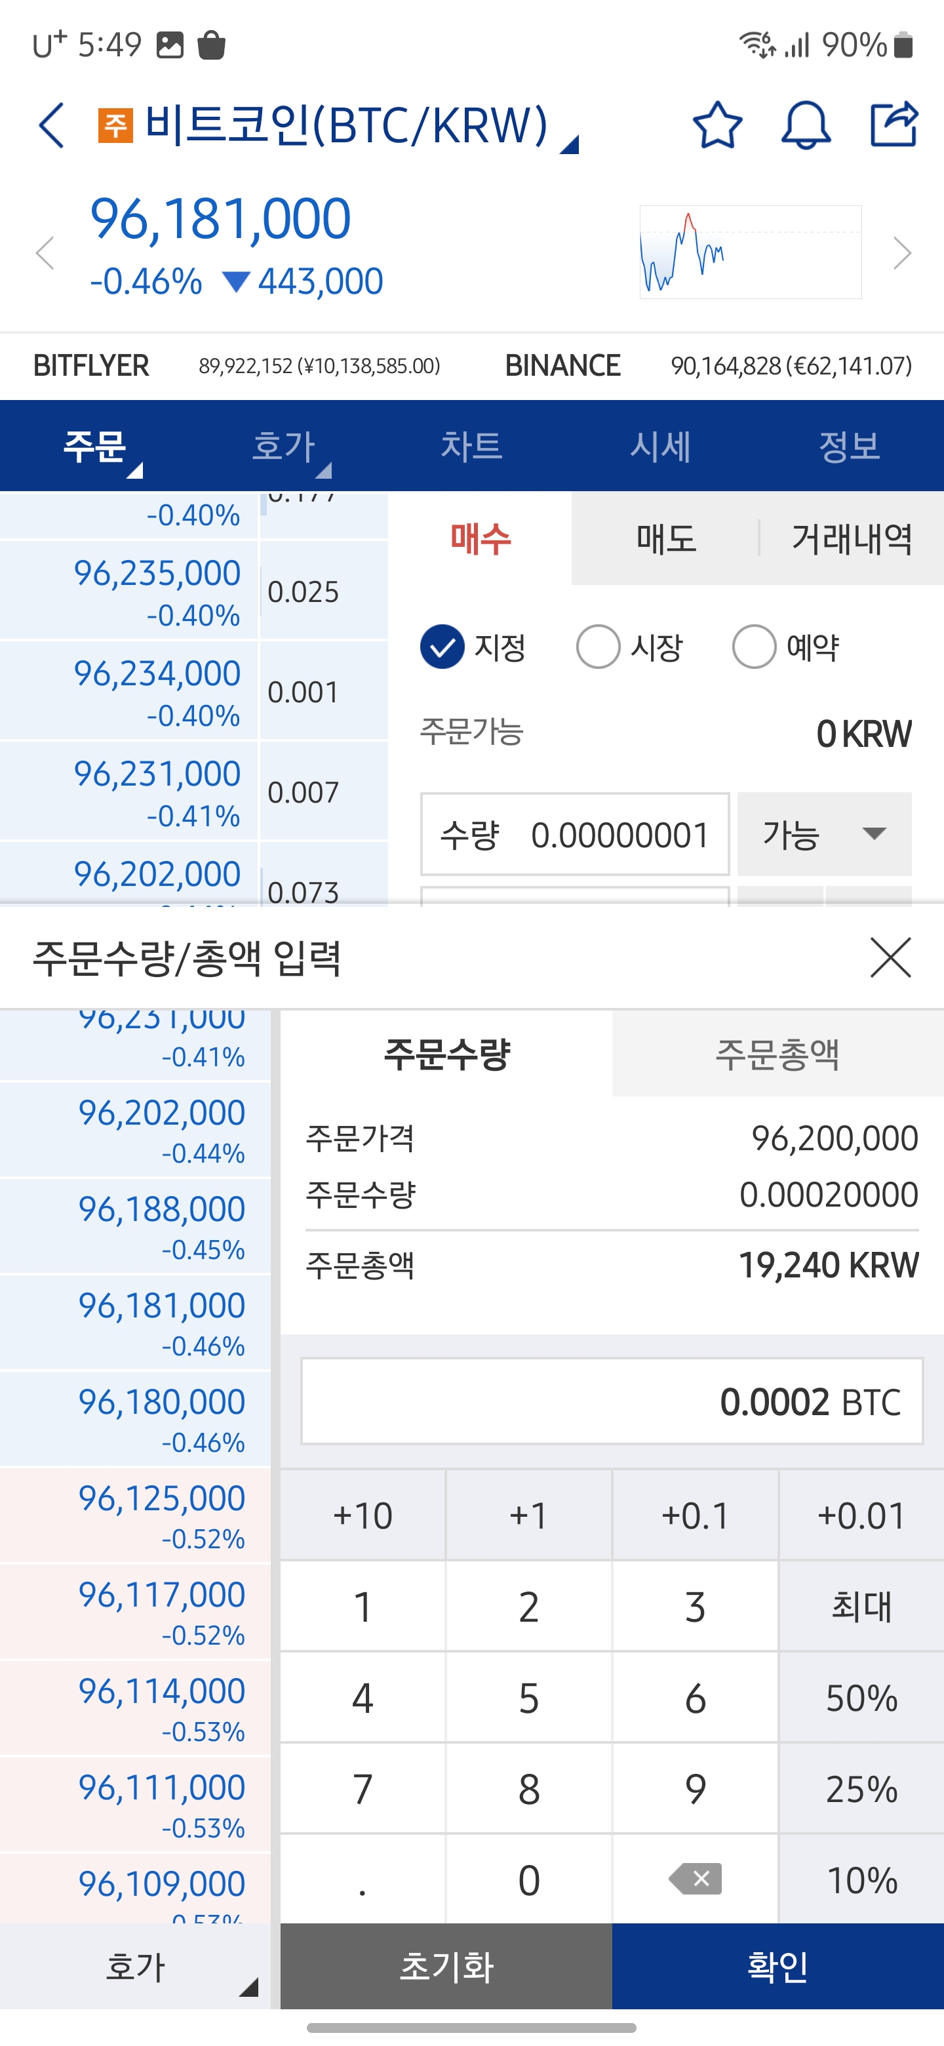The image size is (944, 2046).
Task: Tap the backspace delete key icon
Action: pos(696,1879)
